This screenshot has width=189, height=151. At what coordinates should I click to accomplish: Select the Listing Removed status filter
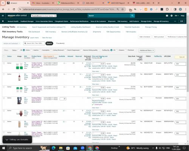click(51, 50)
